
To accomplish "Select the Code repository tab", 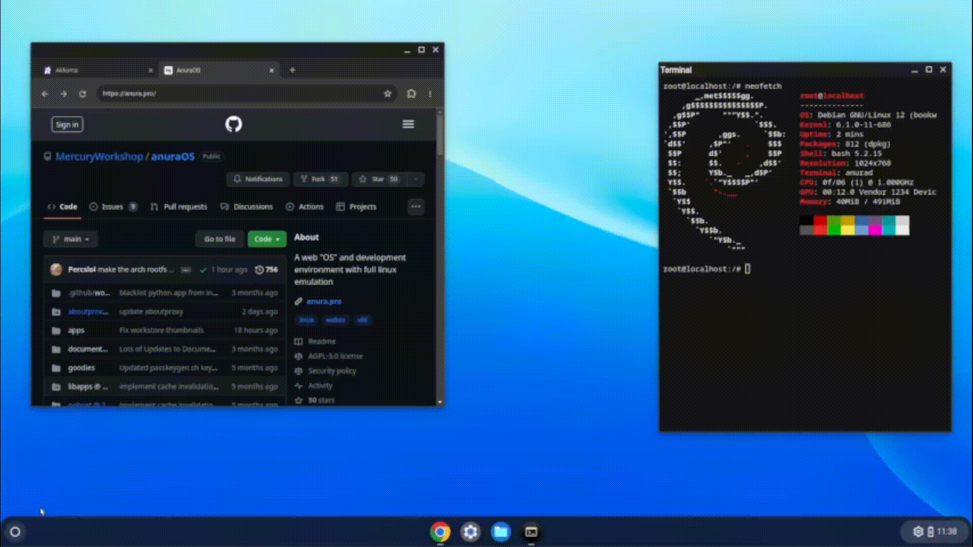I will point(62,207).
